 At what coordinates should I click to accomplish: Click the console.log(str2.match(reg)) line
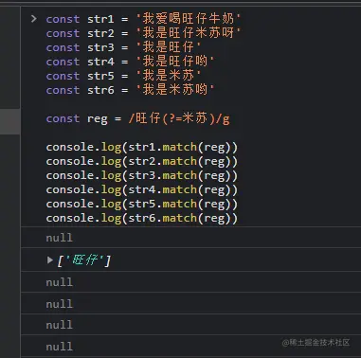click(141, 161)
